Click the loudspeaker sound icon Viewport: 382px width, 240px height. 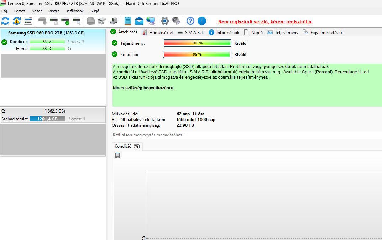tap(176, 21)
